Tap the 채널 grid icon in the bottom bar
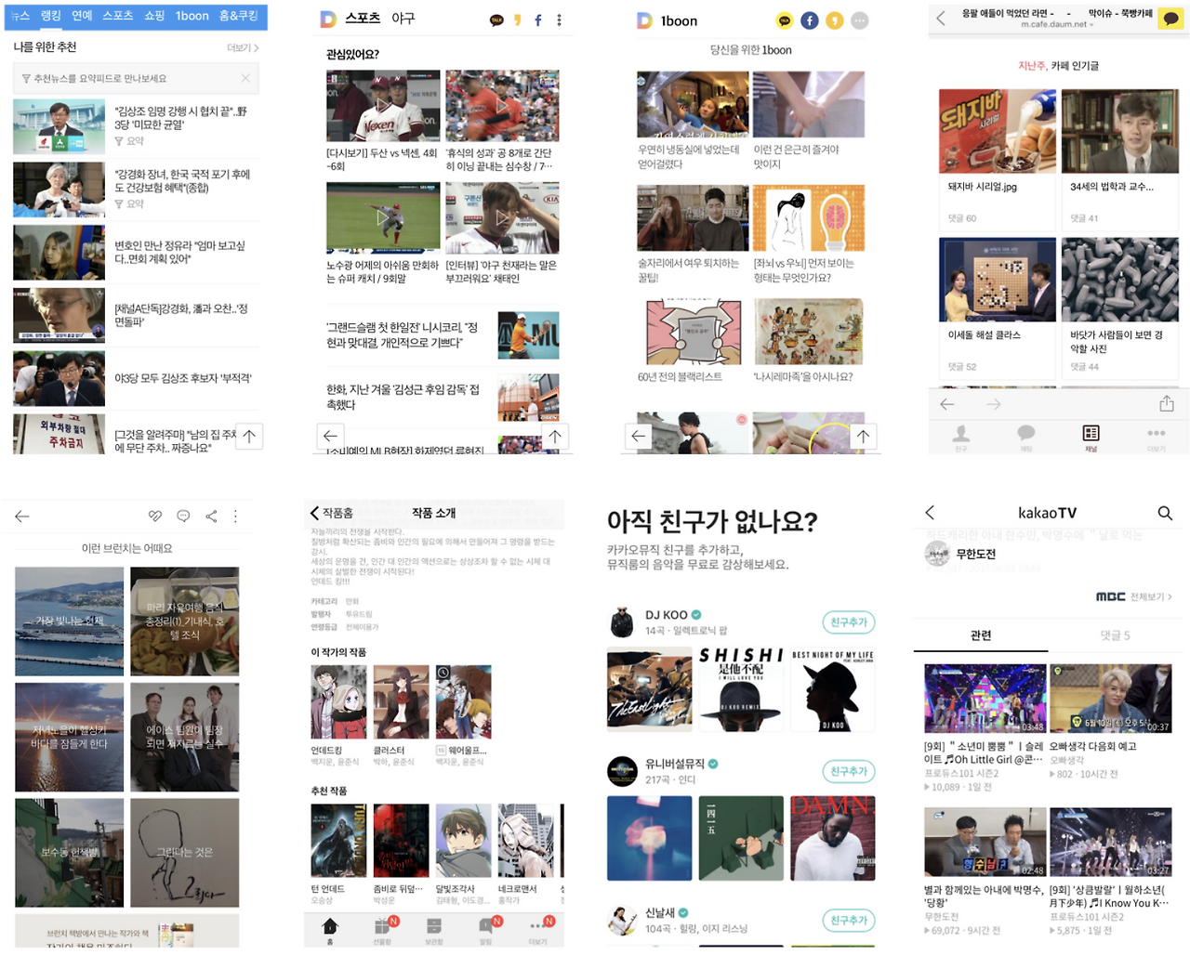 1090,434
